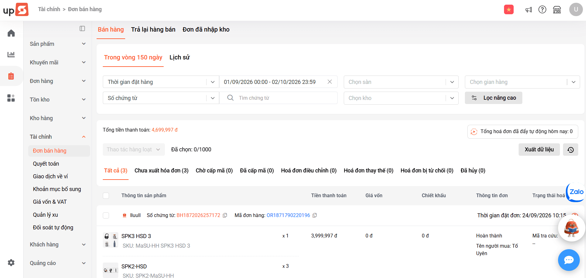586x278 pixels.
Task: Filter by Chưa xuất hóa đơn (3)
Action: 161,171
